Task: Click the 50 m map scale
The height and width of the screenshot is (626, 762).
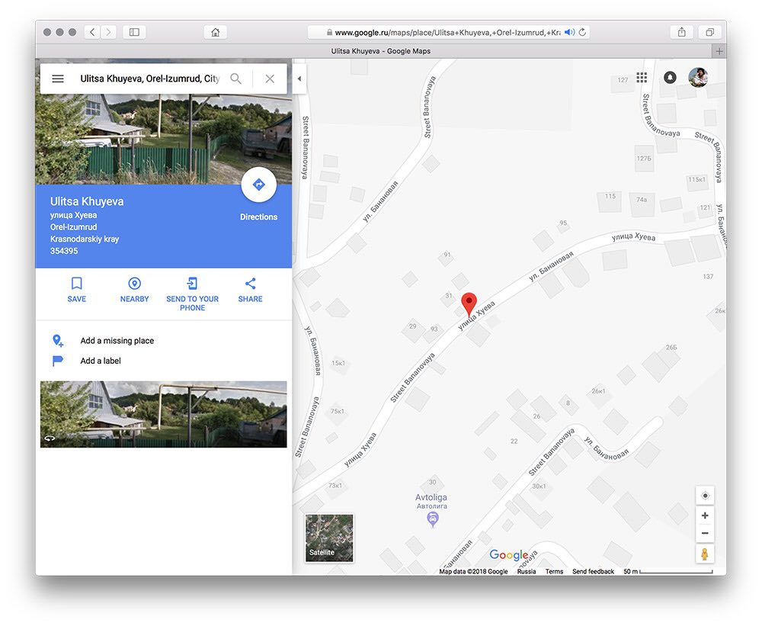Action: coord(668,572)
